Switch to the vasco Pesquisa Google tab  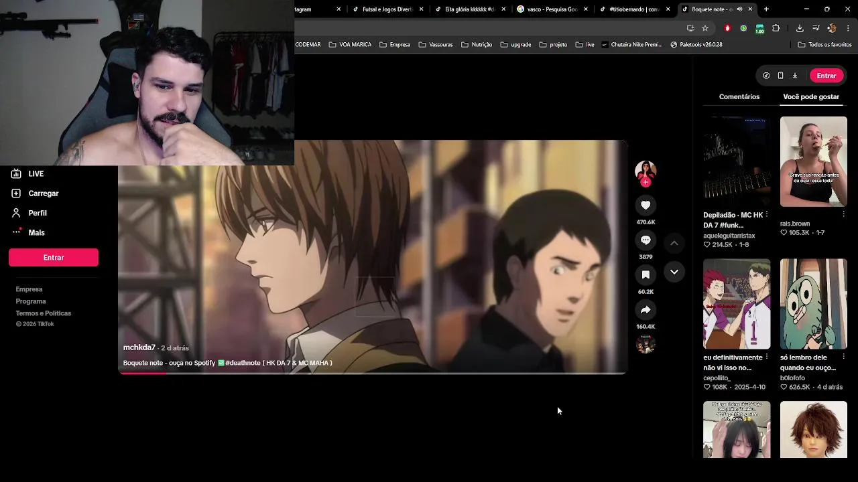(x=552, y=9)
